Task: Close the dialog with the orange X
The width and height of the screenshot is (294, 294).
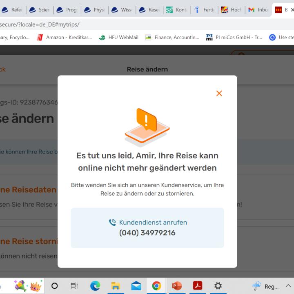Action: [219, 93]
